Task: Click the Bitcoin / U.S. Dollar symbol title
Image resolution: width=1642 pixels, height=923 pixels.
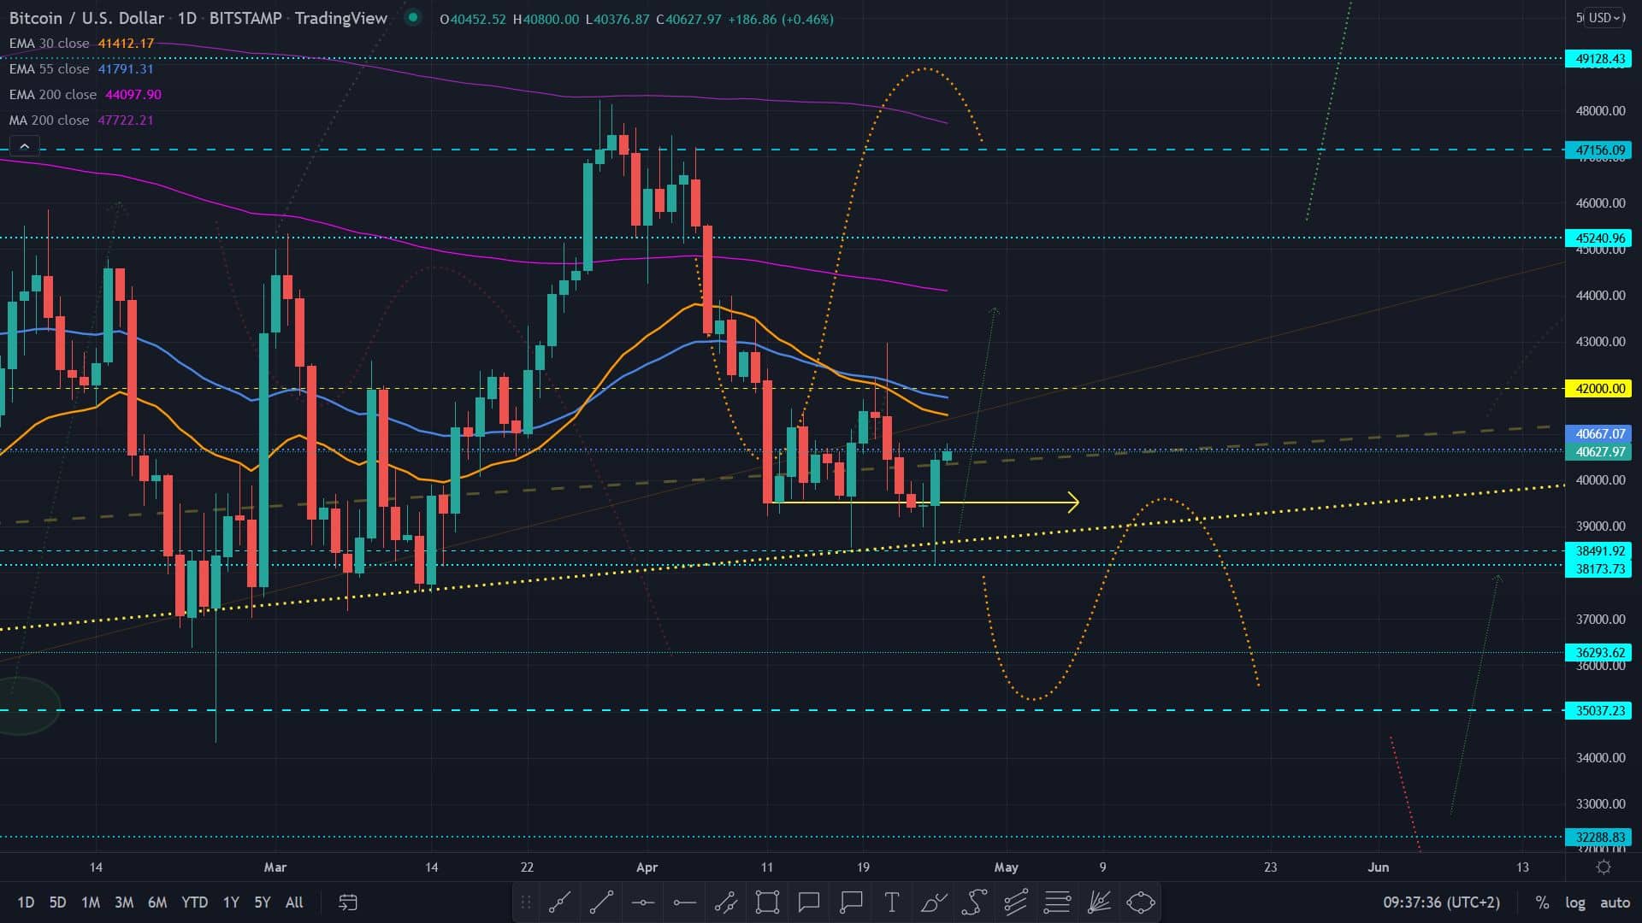Action: [86, 18]
